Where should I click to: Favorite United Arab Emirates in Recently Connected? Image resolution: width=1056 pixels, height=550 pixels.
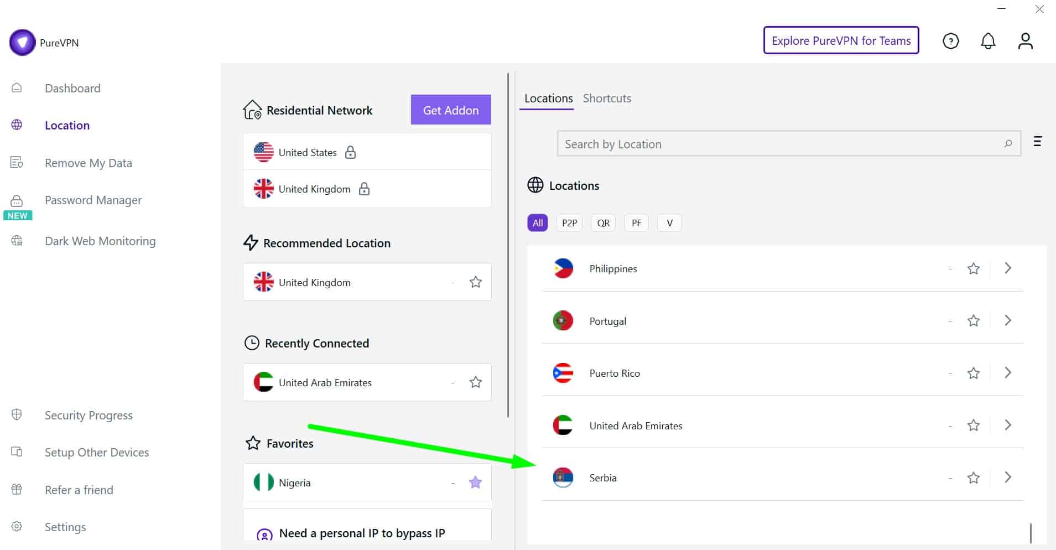click(475, 382)
